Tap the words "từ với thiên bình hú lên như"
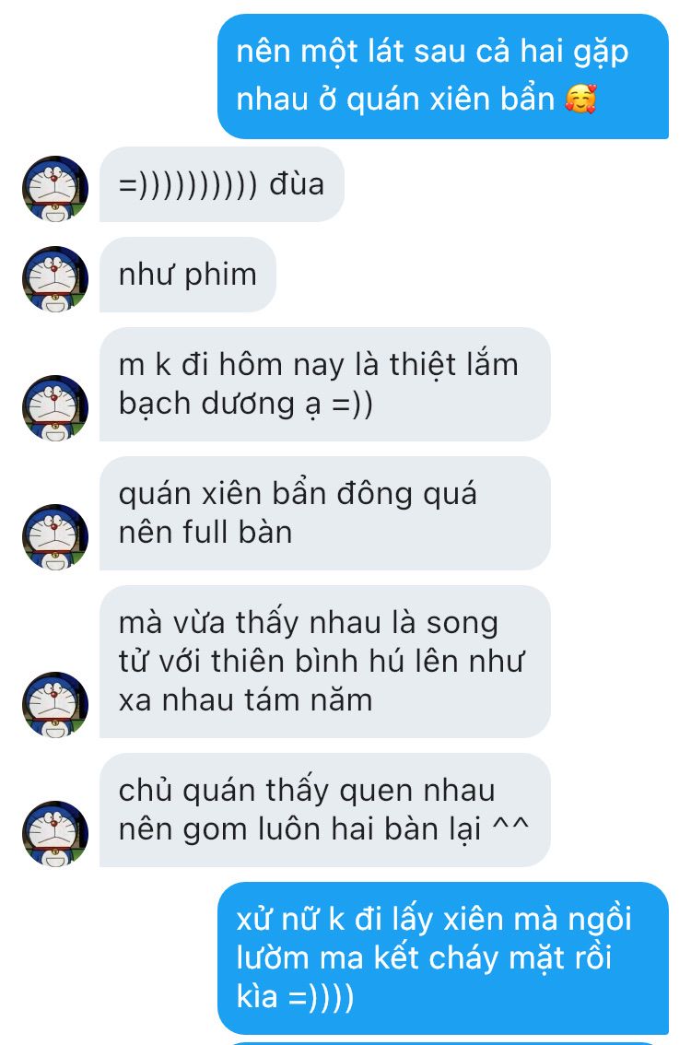 pyautogui.click(x=322, y=662)
